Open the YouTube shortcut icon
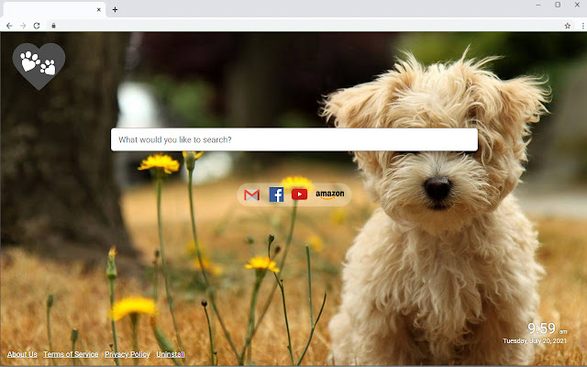 click(x=300, y=195)
